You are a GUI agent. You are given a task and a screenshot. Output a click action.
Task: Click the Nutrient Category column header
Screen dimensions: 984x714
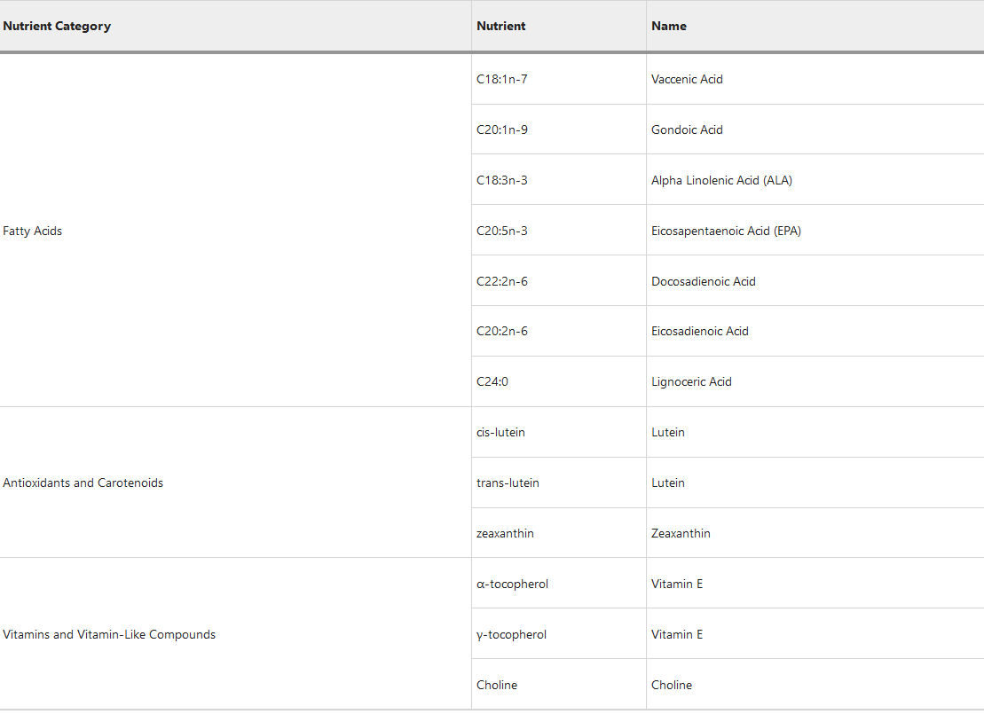[x=235, y=26]
